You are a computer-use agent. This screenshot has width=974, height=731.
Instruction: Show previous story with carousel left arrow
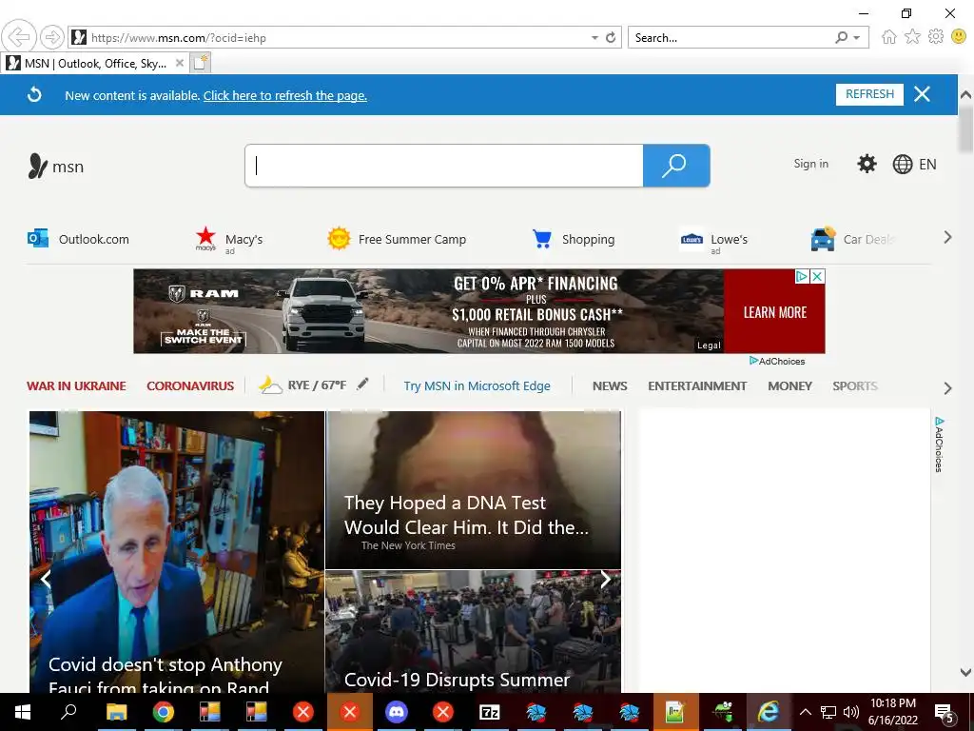point(46,580)
